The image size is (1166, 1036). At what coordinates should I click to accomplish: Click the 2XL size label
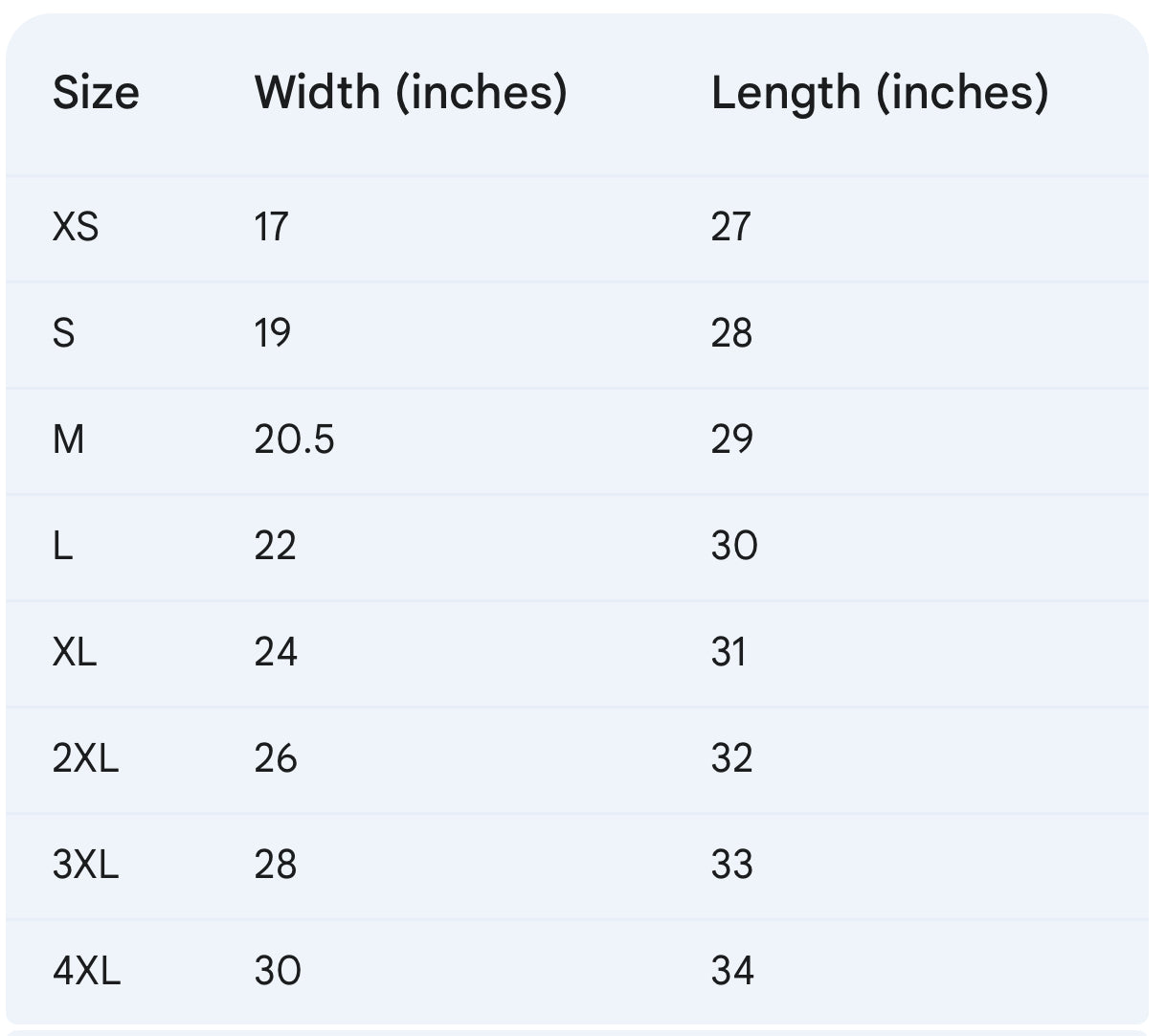coord(85,758)
